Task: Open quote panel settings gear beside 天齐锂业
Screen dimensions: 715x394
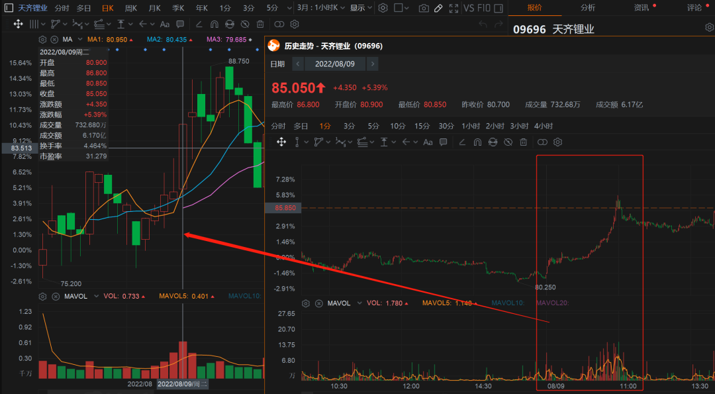Action: [x=709, y=27]
